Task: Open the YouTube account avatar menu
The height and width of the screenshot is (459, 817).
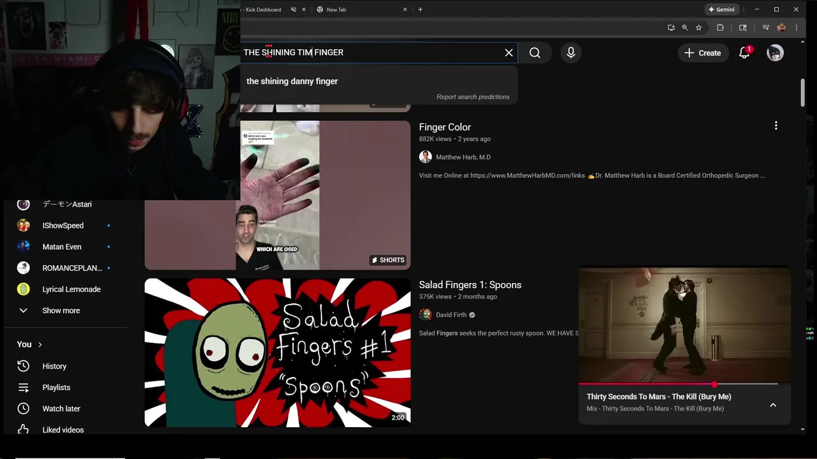Action: 775,53
